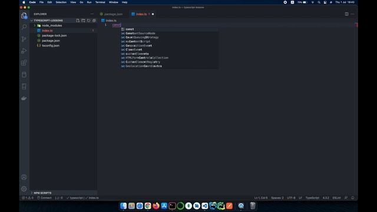Image resolution: width=377 pixels, height=212 pixels.
Task: Open Terminal app from the dock
Action: point(172,206)
